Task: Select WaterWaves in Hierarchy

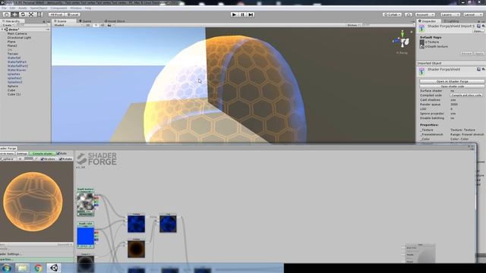Action: click(17, 70)
